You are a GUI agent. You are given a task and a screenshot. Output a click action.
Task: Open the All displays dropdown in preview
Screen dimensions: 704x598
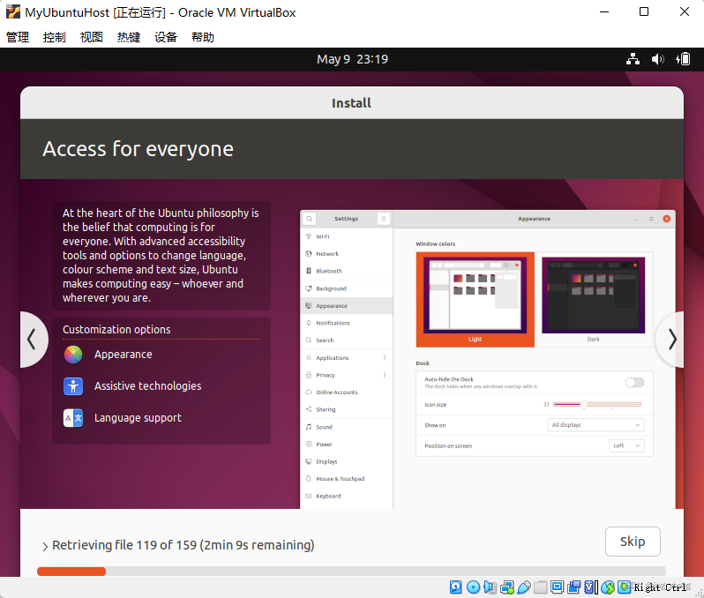coord(595,425)
